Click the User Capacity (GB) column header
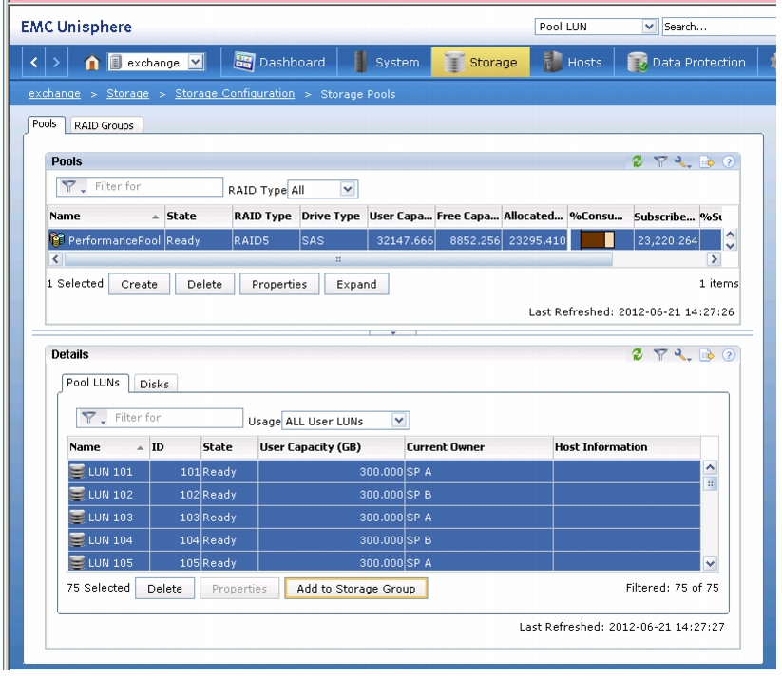 click(332, 447)
